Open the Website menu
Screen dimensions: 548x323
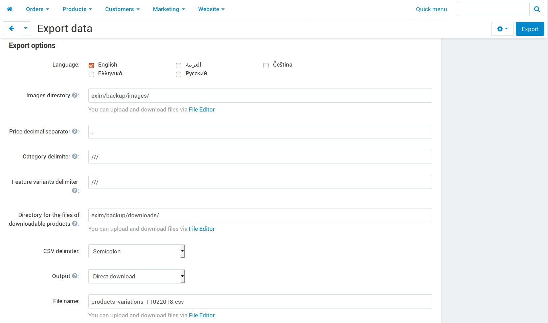click(211, 9)
